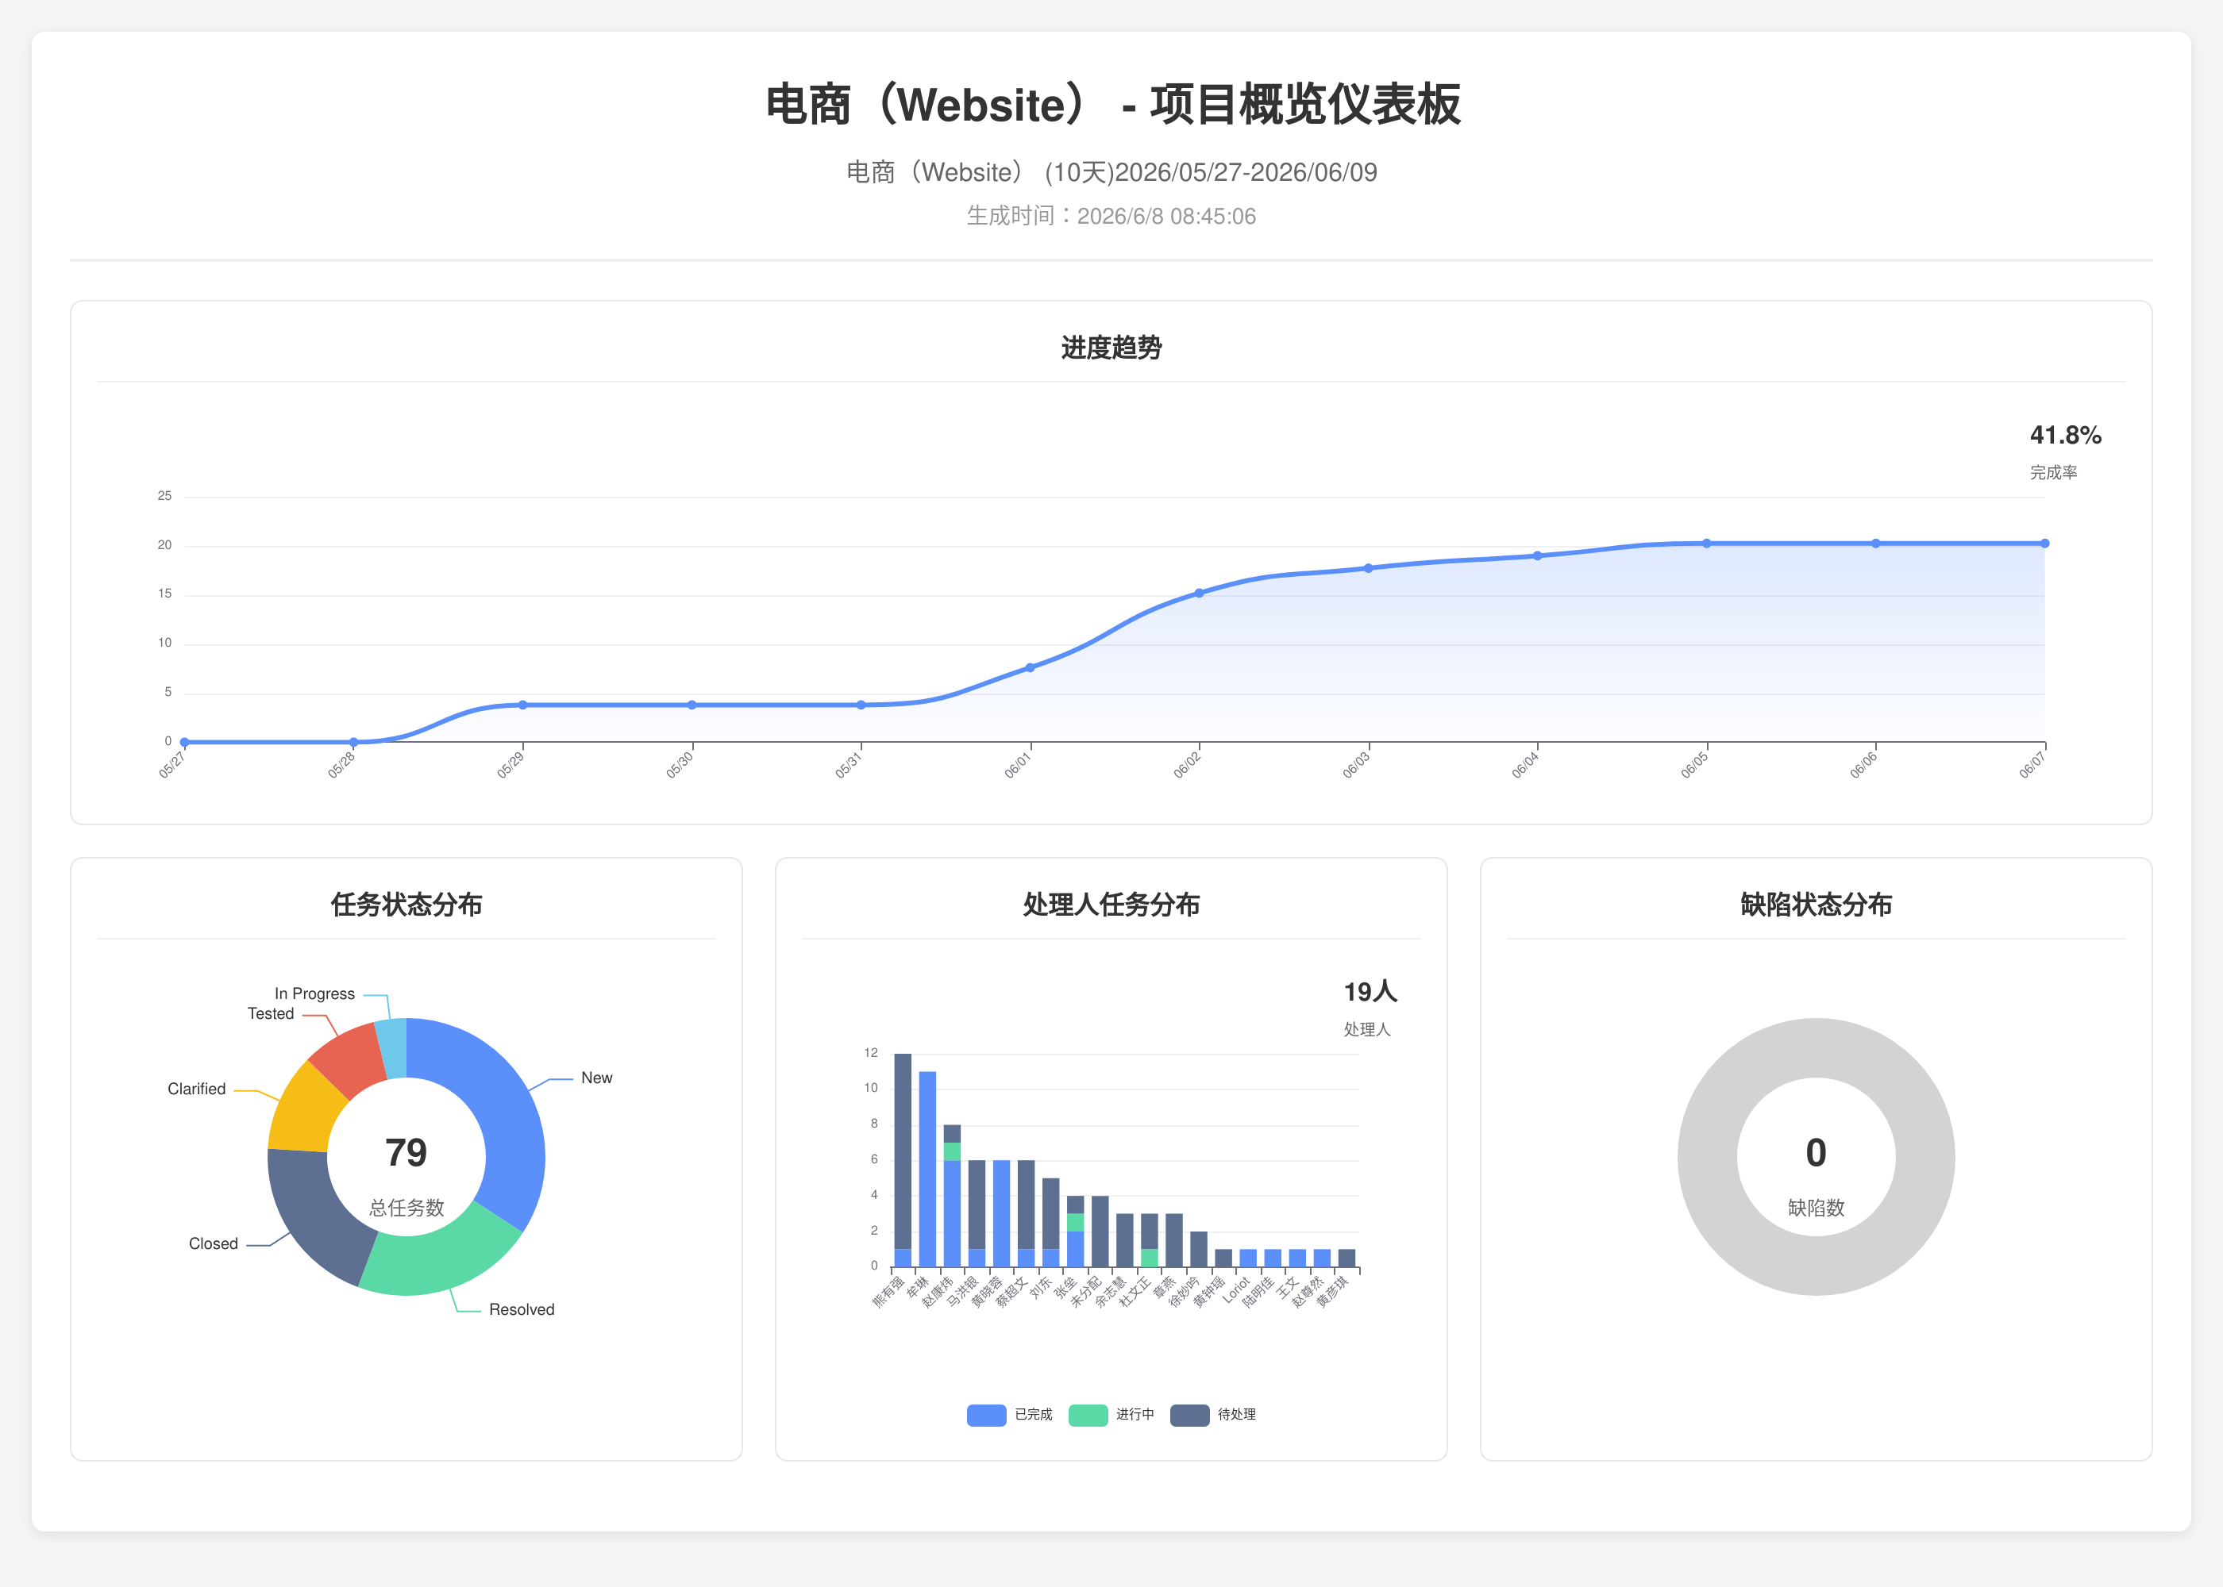Image resolution: width=2223 pixels, height=1587 pixels.
Task: Toggle the 待处理 legend series
Action: (x=1212, y=1414)
